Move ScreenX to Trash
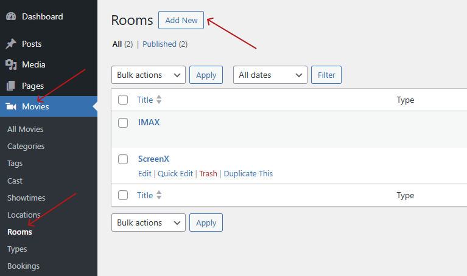467x276 pixels. point(208,174)
